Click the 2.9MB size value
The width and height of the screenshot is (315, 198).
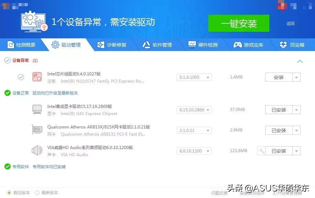[x=236, y=130]
